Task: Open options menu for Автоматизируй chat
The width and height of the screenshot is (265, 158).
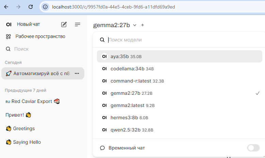Action: tap(77, 73)
